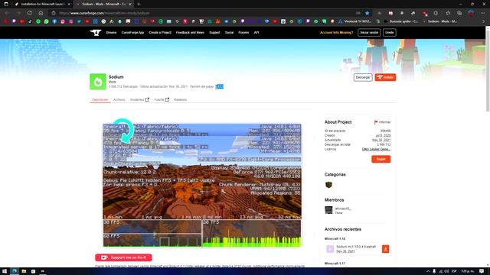Open a new browser tab with plus
Viewport: 490px width, 275px height.
[139, 4]
